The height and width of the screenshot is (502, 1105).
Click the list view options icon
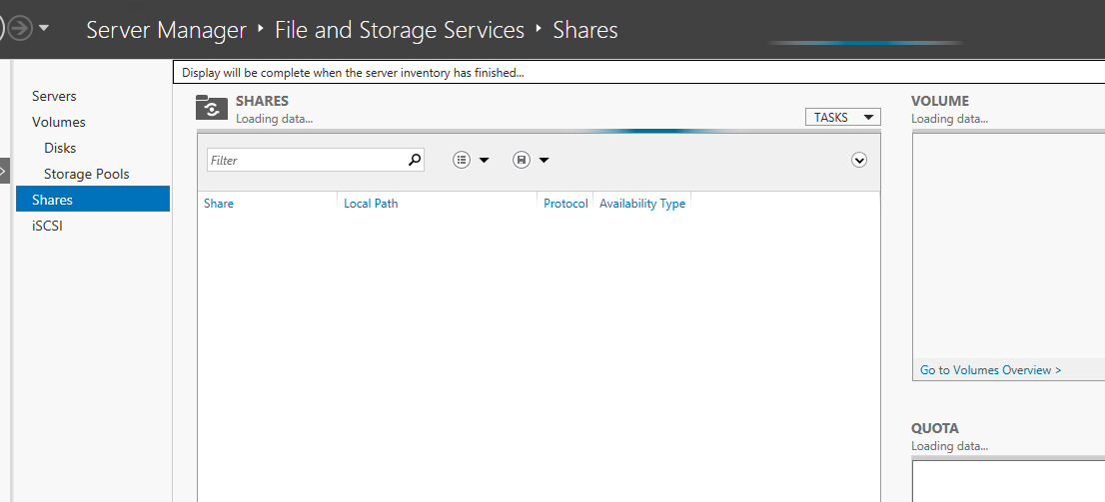click(x=461, y=160)
